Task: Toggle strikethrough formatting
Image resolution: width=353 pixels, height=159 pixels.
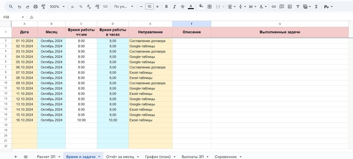Action: [x=182, y=7]
